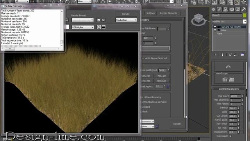Click the Plane01 object name field
250x141 pixels.
click(x=227, y=15)
